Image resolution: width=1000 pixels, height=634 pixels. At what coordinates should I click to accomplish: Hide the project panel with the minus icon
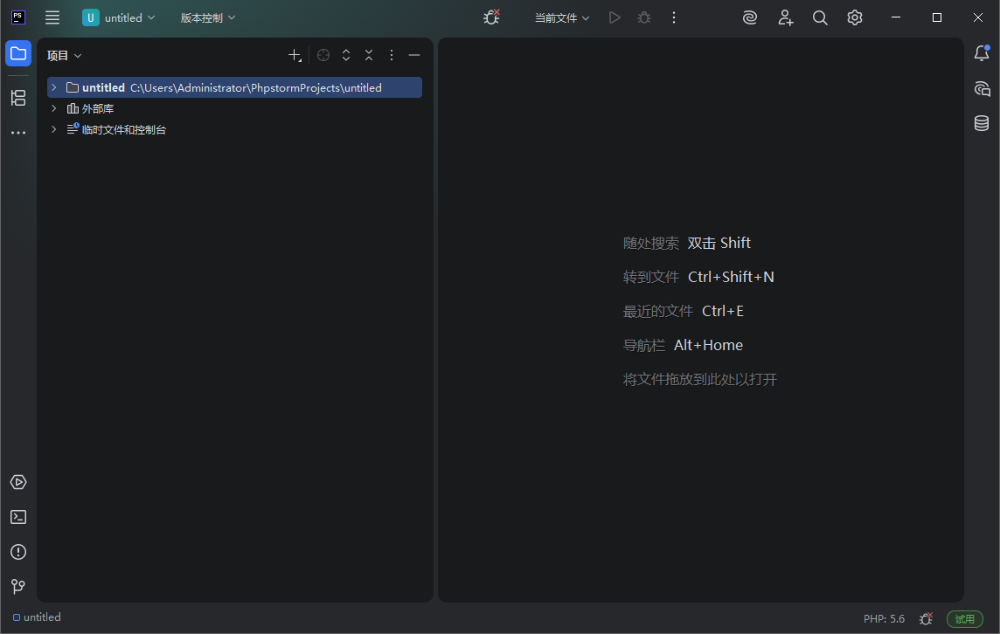[413, 54]
